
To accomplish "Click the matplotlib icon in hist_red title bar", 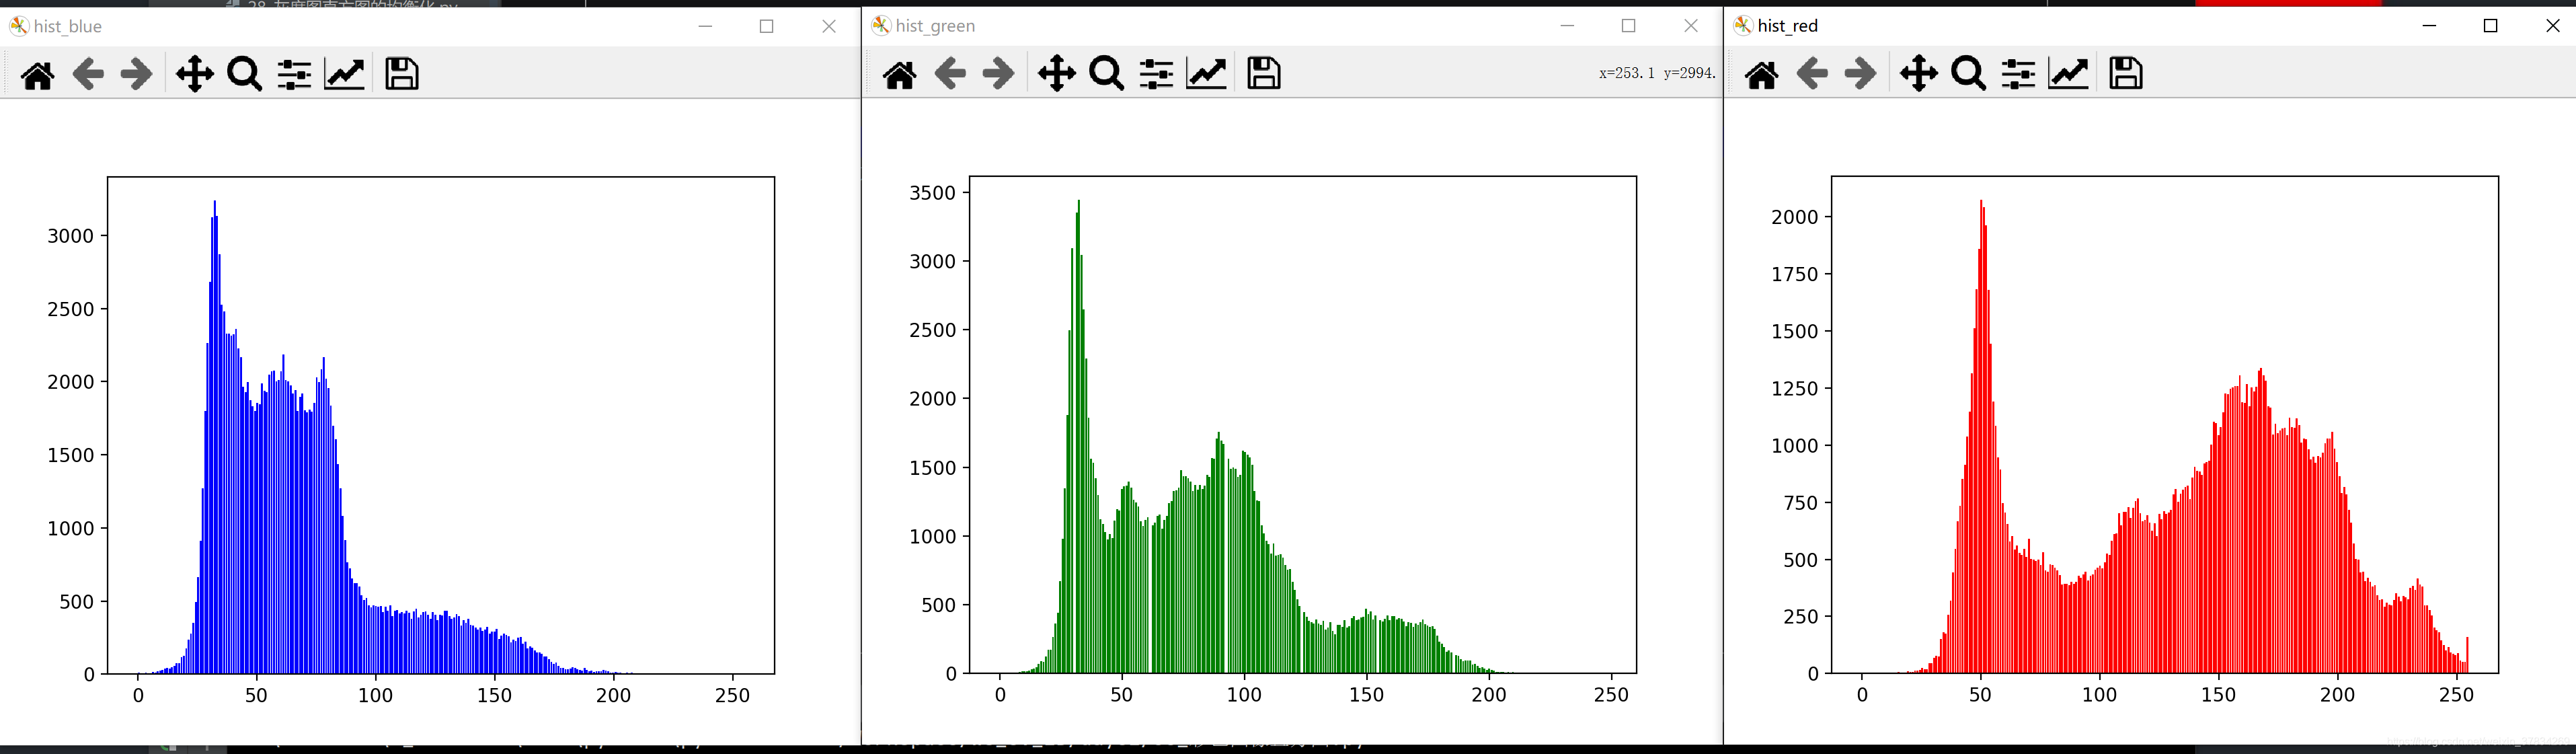I will pyautogui.click(x=1743, y=26).
